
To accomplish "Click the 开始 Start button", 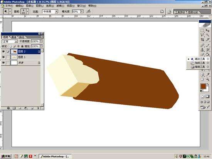I will (6, 156).
